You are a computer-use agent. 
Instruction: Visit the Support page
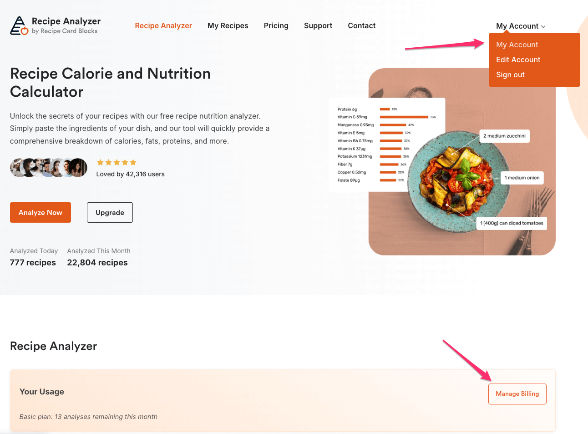(318, 26)
